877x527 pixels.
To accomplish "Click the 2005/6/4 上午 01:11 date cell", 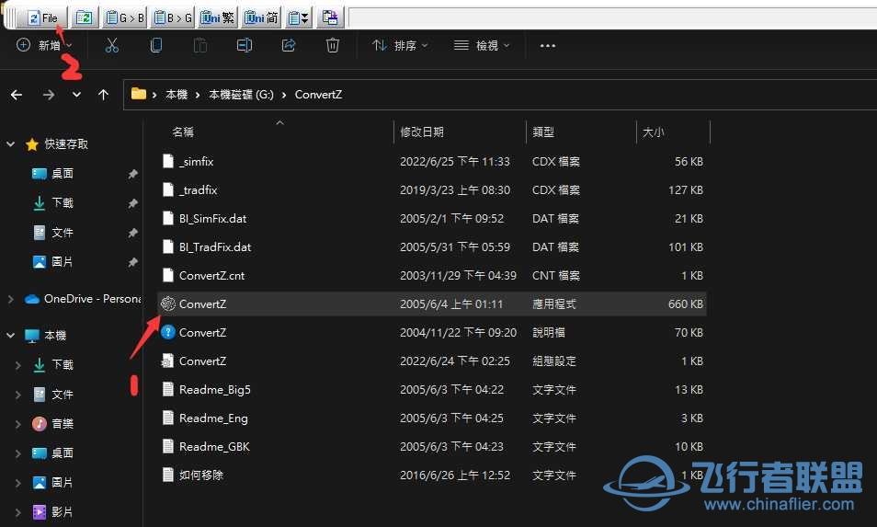I will pos(451,304).
